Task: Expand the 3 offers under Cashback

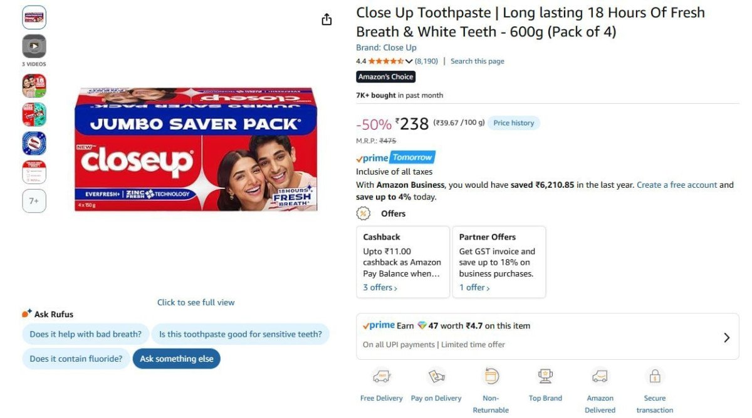Action: [378, 287]
